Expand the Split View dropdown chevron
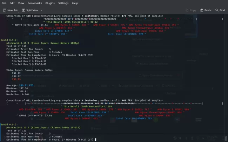The width and height of the screenshot is (228, 142). [x=41, y=10]
